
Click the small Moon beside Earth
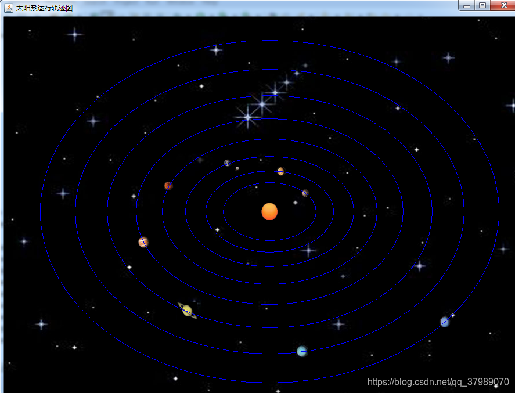(x=237, y=168)
